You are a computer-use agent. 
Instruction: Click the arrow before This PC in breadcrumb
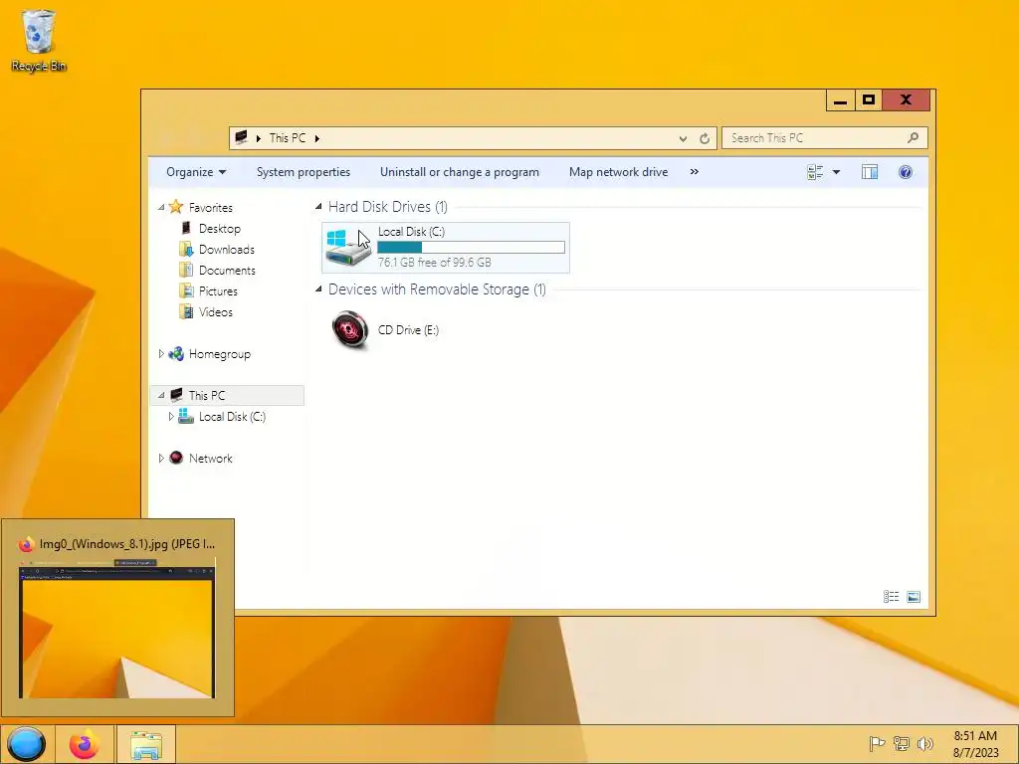tap(259, 138)
